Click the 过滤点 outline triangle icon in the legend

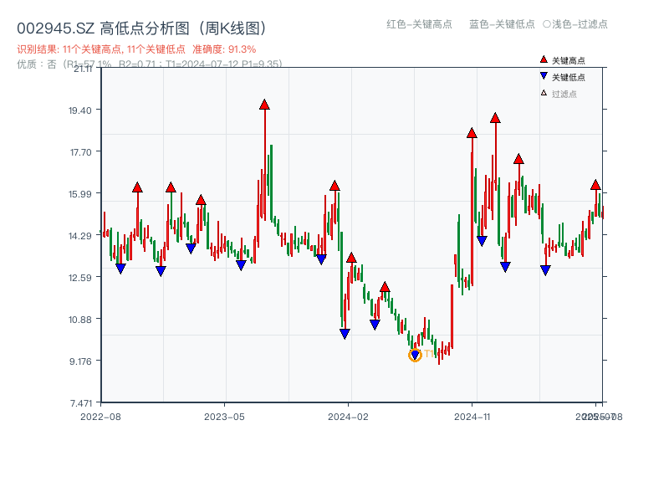point(542,92)
